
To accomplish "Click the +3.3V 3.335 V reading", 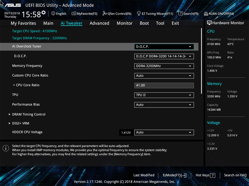I will pos(212,149).
